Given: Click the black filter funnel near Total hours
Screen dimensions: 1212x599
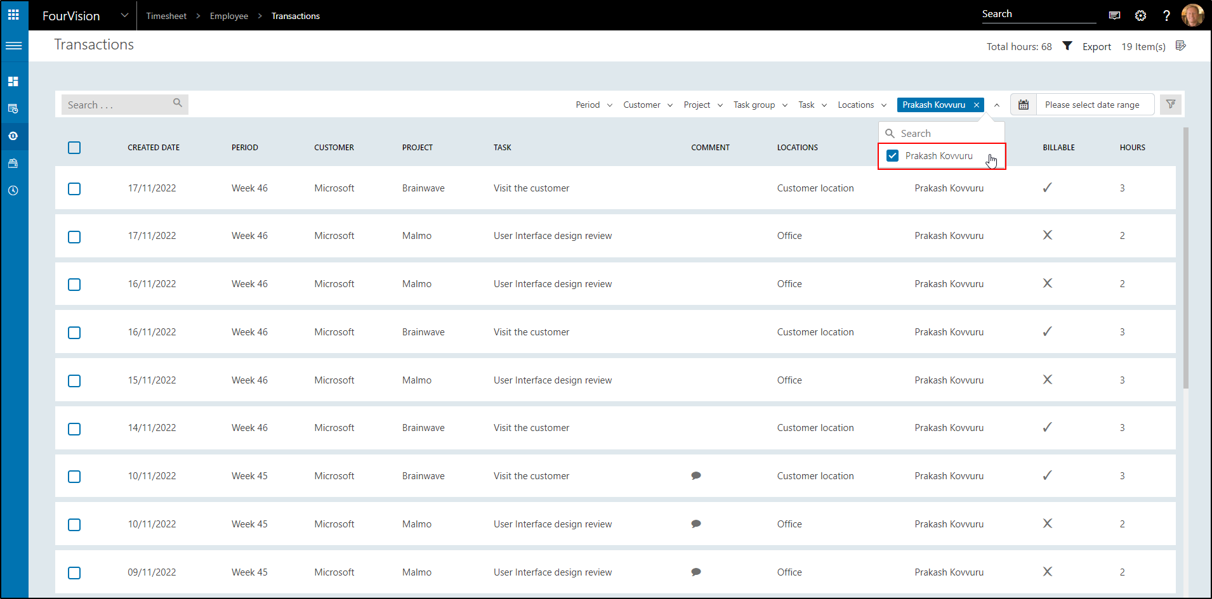Looking at the screenshot, I should 1067,46.
